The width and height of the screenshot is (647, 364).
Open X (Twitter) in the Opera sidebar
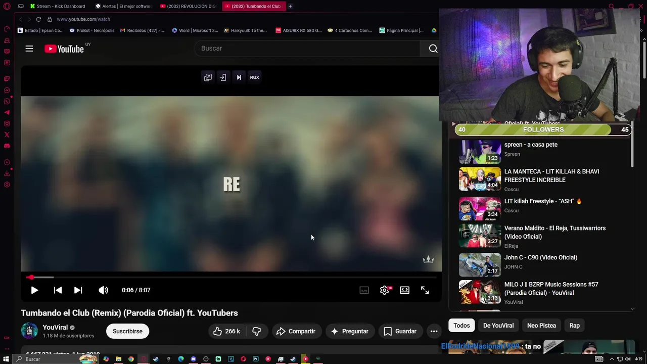tap(7, 134)
